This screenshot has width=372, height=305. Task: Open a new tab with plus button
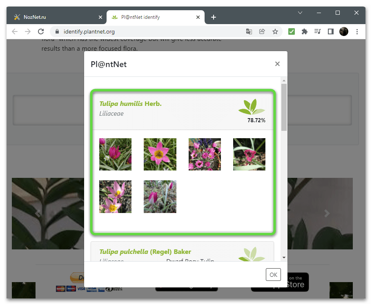tap(213, 17)
